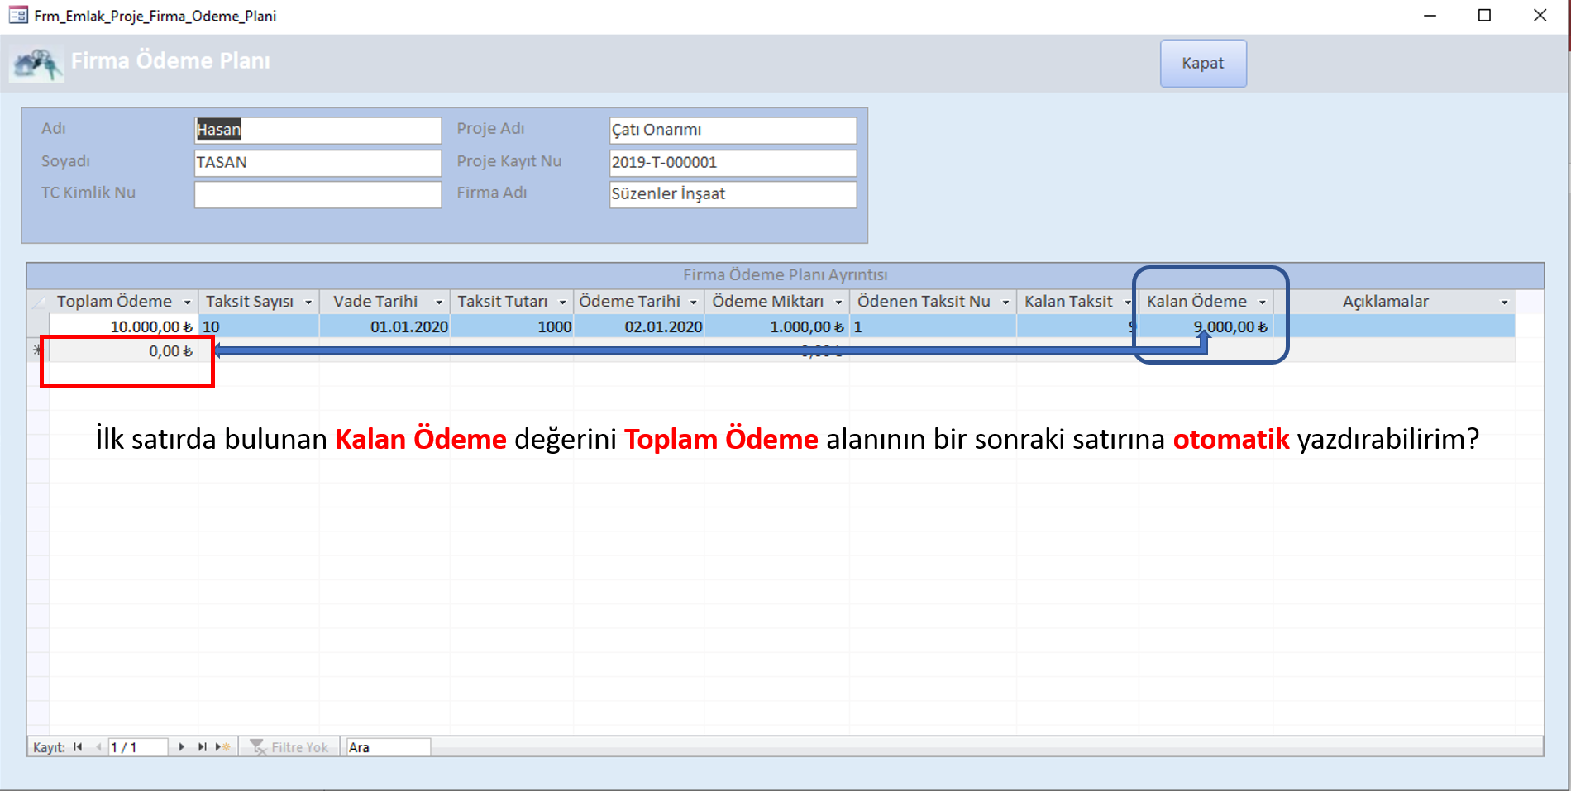Viewport: 1571px width, 791px height.
Task: Open Kalan Ödeme column dropdown arrow
Action: [1262, 303]
